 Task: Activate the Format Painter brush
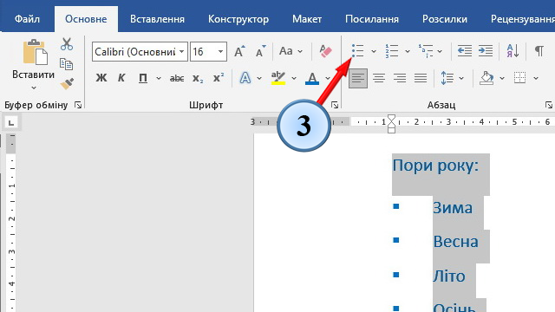[67, 84]
